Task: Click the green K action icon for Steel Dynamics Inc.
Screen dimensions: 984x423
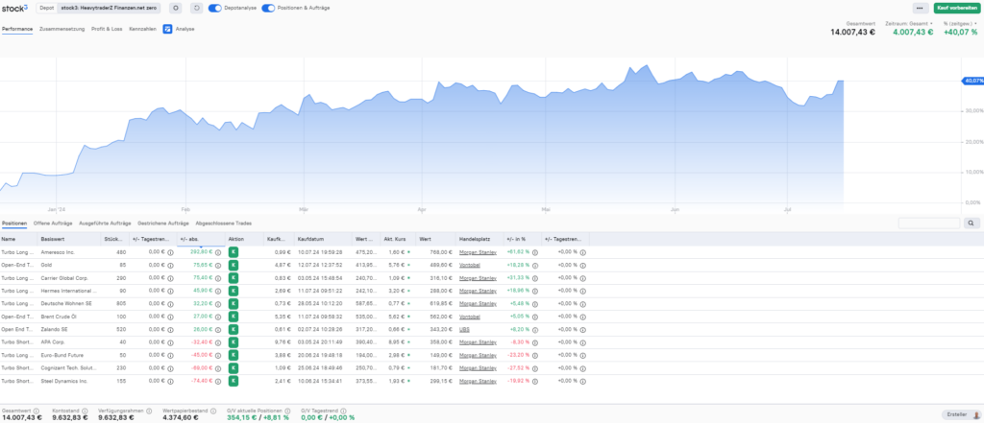Action: click(x=233, y=381)
